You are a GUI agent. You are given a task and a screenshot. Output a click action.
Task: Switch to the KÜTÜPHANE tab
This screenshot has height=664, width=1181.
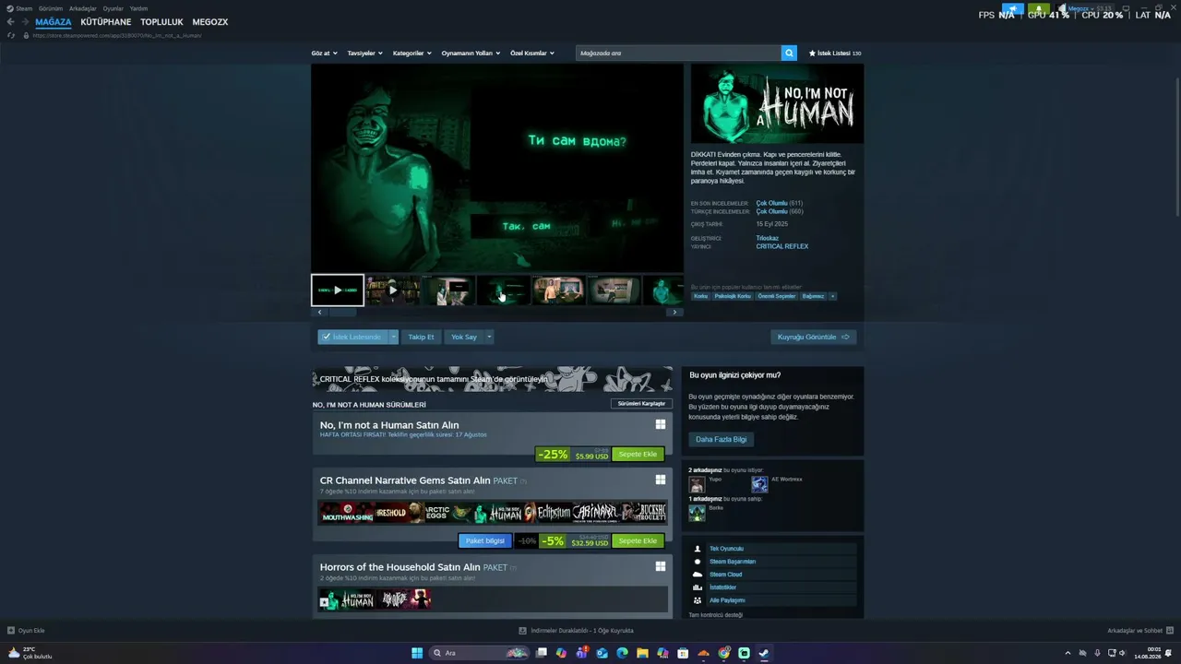[106, 22]
